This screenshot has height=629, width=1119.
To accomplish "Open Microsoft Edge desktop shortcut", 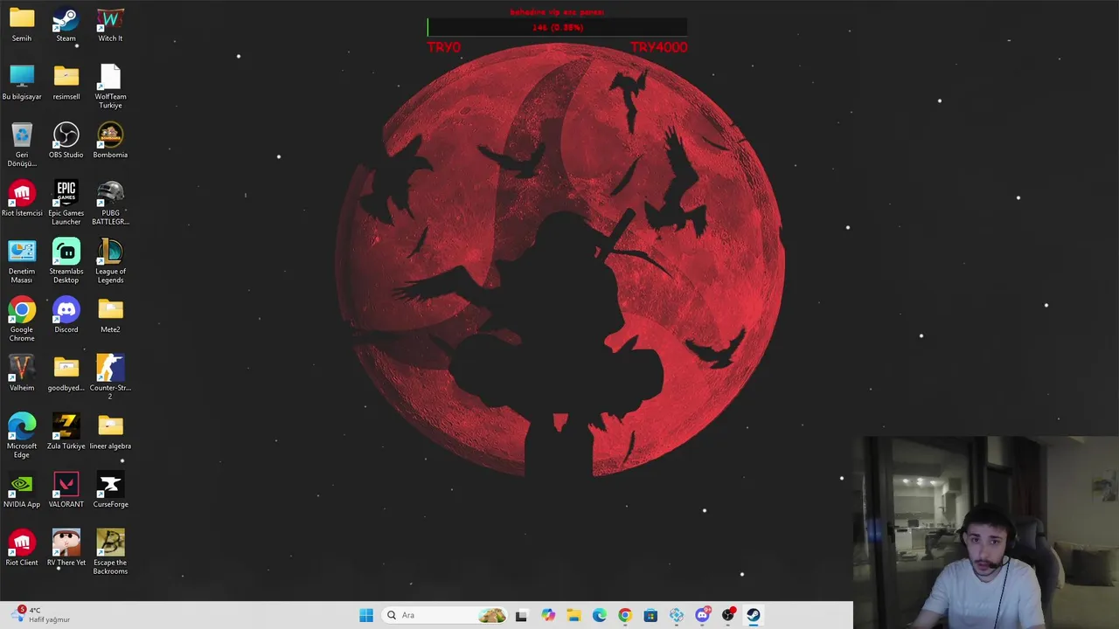I will 22,435.
